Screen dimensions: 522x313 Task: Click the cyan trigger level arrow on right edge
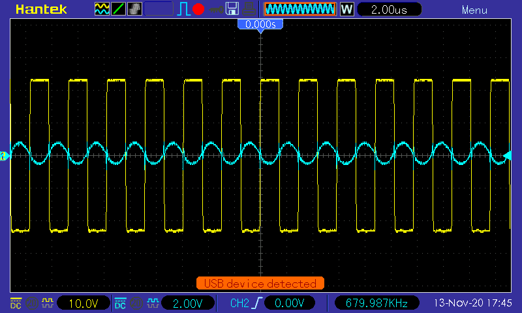[x=507, y=156]
